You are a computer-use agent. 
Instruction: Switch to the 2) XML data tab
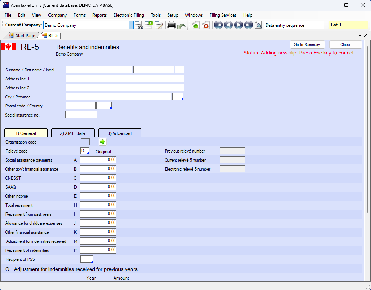click(73, 133)
